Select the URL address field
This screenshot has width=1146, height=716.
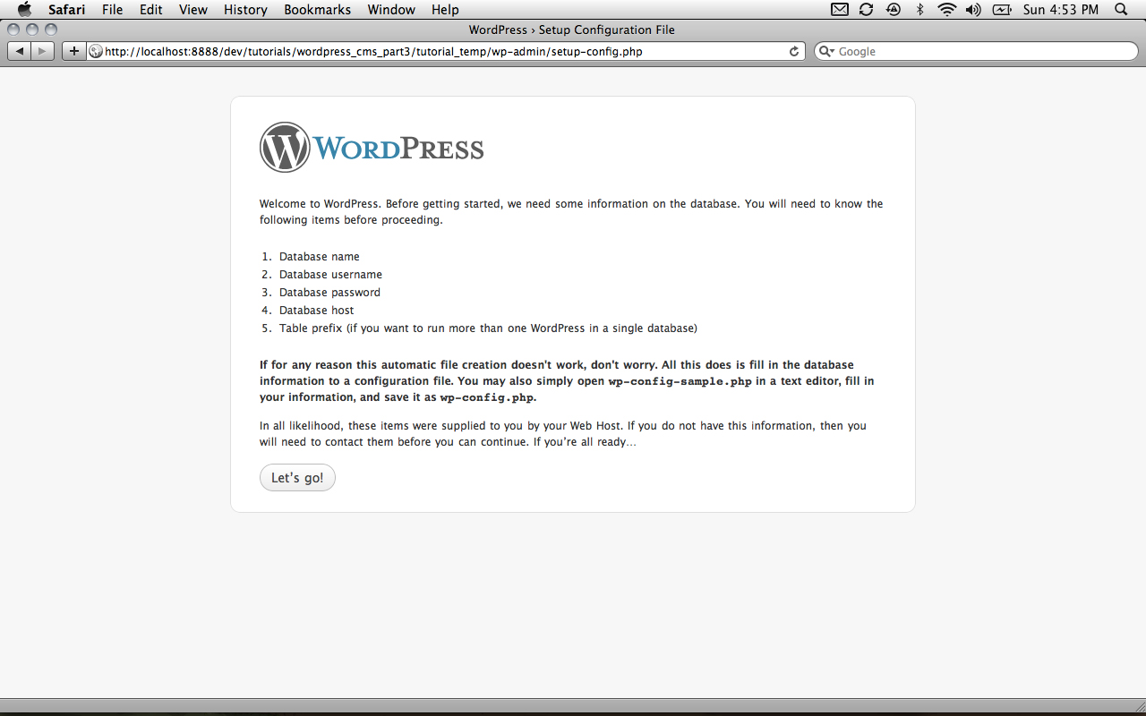point(445,52)
